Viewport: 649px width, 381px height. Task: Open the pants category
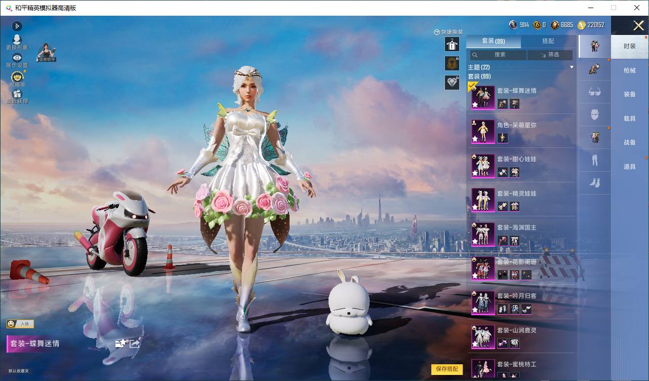click(594, 160)
